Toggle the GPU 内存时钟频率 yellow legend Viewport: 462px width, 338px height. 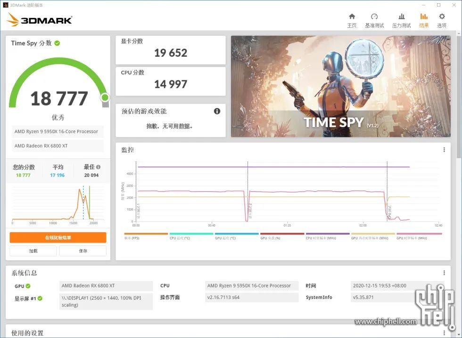[373, 236]
